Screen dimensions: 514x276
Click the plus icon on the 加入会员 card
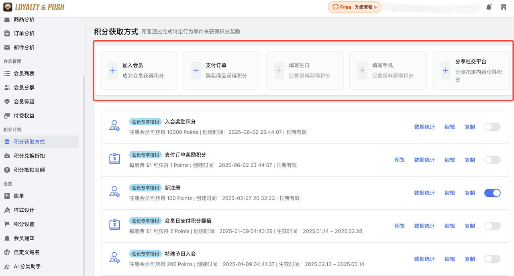[x=112, y=70]
